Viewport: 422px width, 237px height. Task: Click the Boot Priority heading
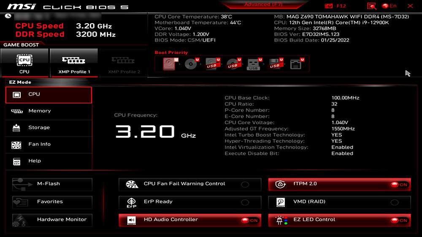click(x=171, y=53)
